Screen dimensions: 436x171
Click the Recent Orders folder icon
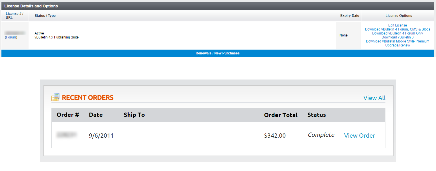point(55,97)
